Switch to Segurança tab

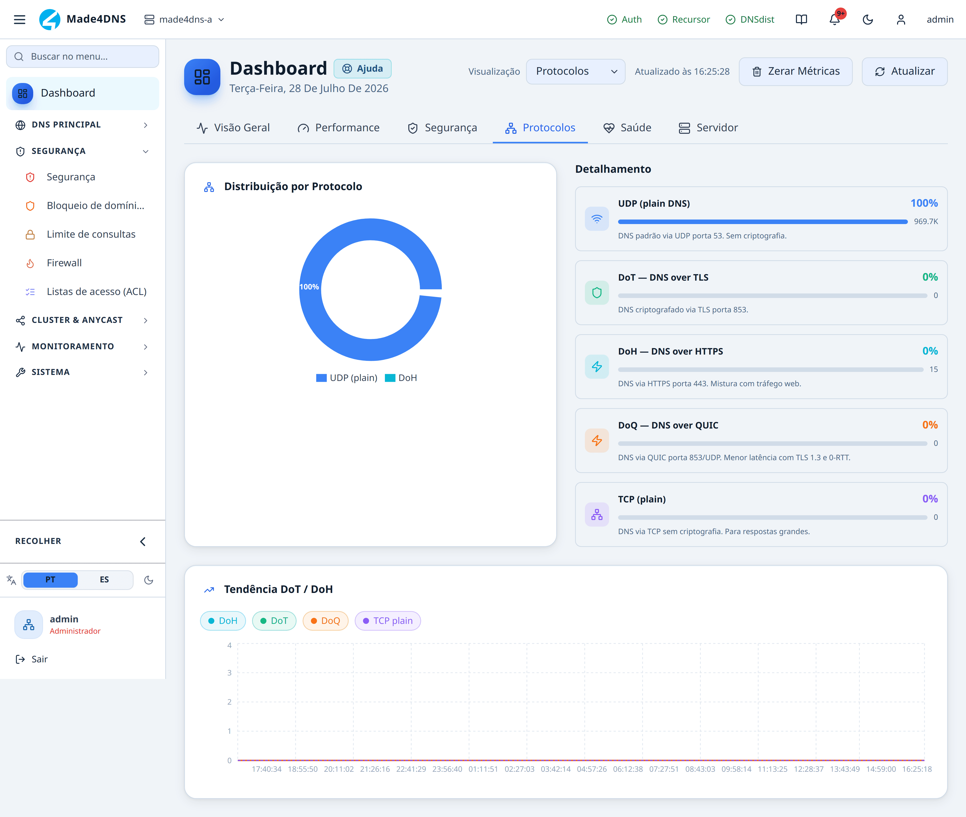(442, 128)
